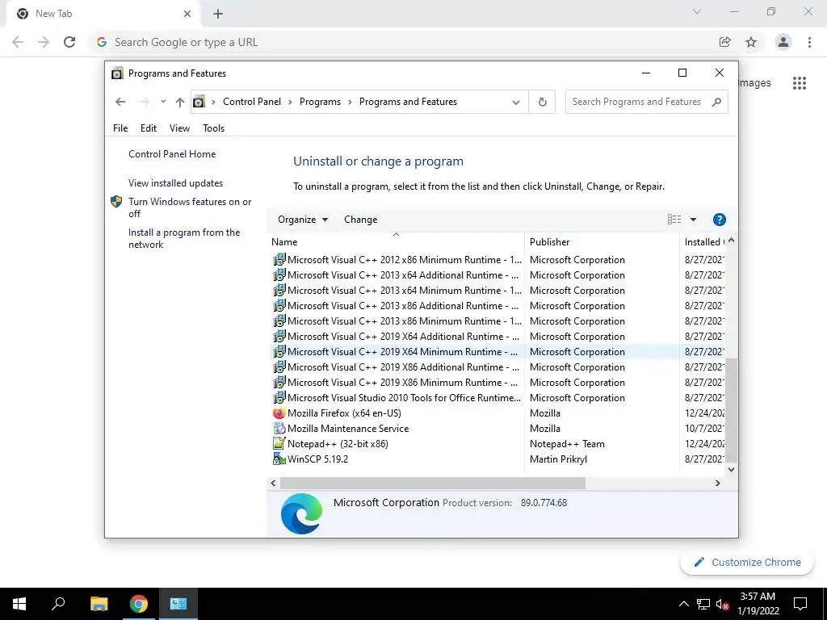Sort by the Name column header
Image resolution: width=827 pixels, height=620 pixels.
[x=396, y=242]
